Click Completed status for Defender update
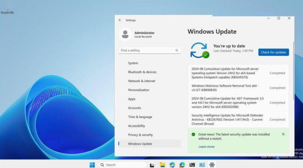 (x=277, y=120)
